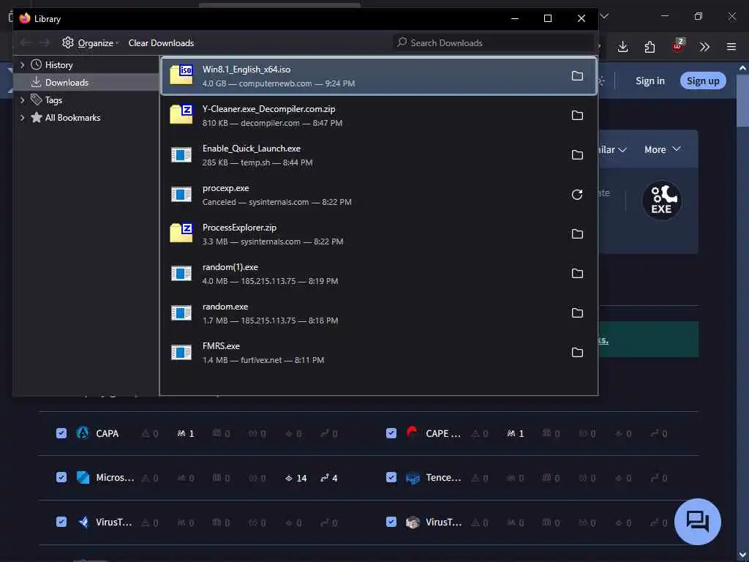Image resolution: width=749 pixels, height=562 pixels.
Task: Select the FMRS.exe filename text
Action: pos(221,346)
